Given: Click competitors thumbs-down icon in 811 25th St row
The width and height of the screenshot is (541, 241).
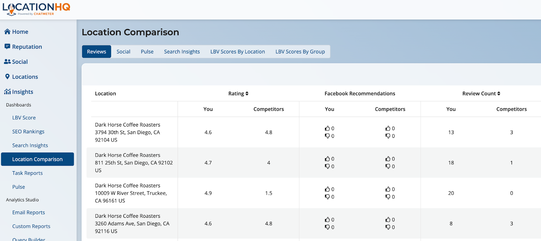Looking at the screenshot, I should (388, 166).
